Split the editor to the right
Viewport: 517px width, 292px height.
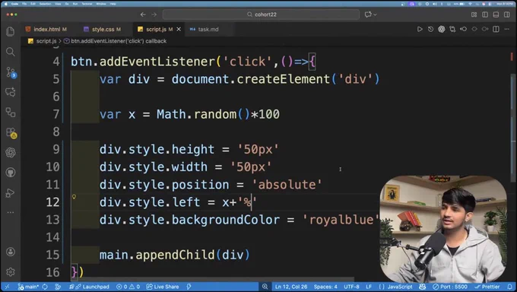click(496, 29)
